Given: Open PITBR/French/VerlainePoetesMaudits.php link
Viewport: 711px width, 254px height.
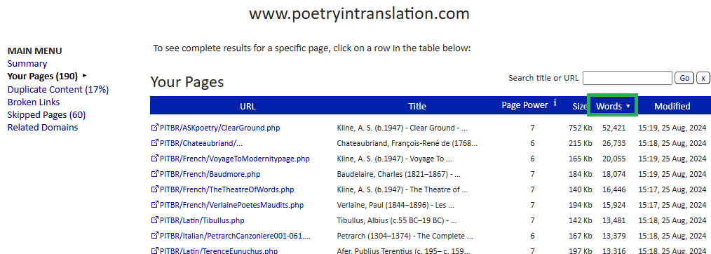Looking at the screenshot, I should click(x=231, y=205).
